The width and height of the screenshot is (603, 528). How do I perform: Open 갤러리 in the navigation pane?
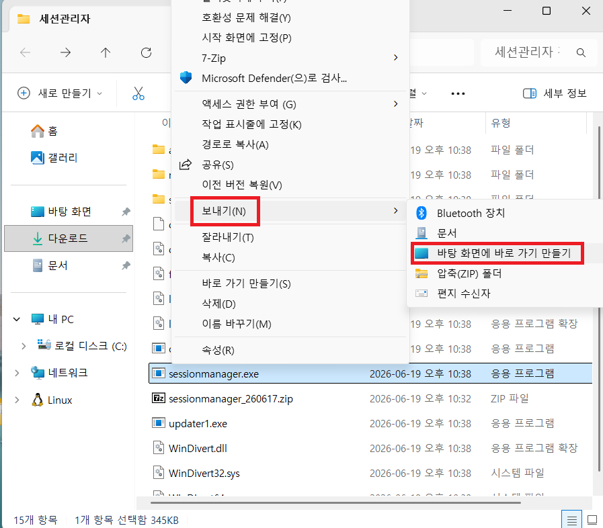click(x=54, y=158)
